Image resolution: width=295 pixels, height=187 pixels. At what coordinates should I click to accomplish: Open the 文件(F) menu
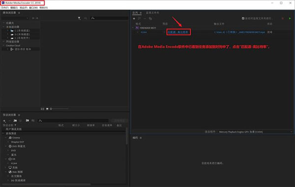coord(5,8)
